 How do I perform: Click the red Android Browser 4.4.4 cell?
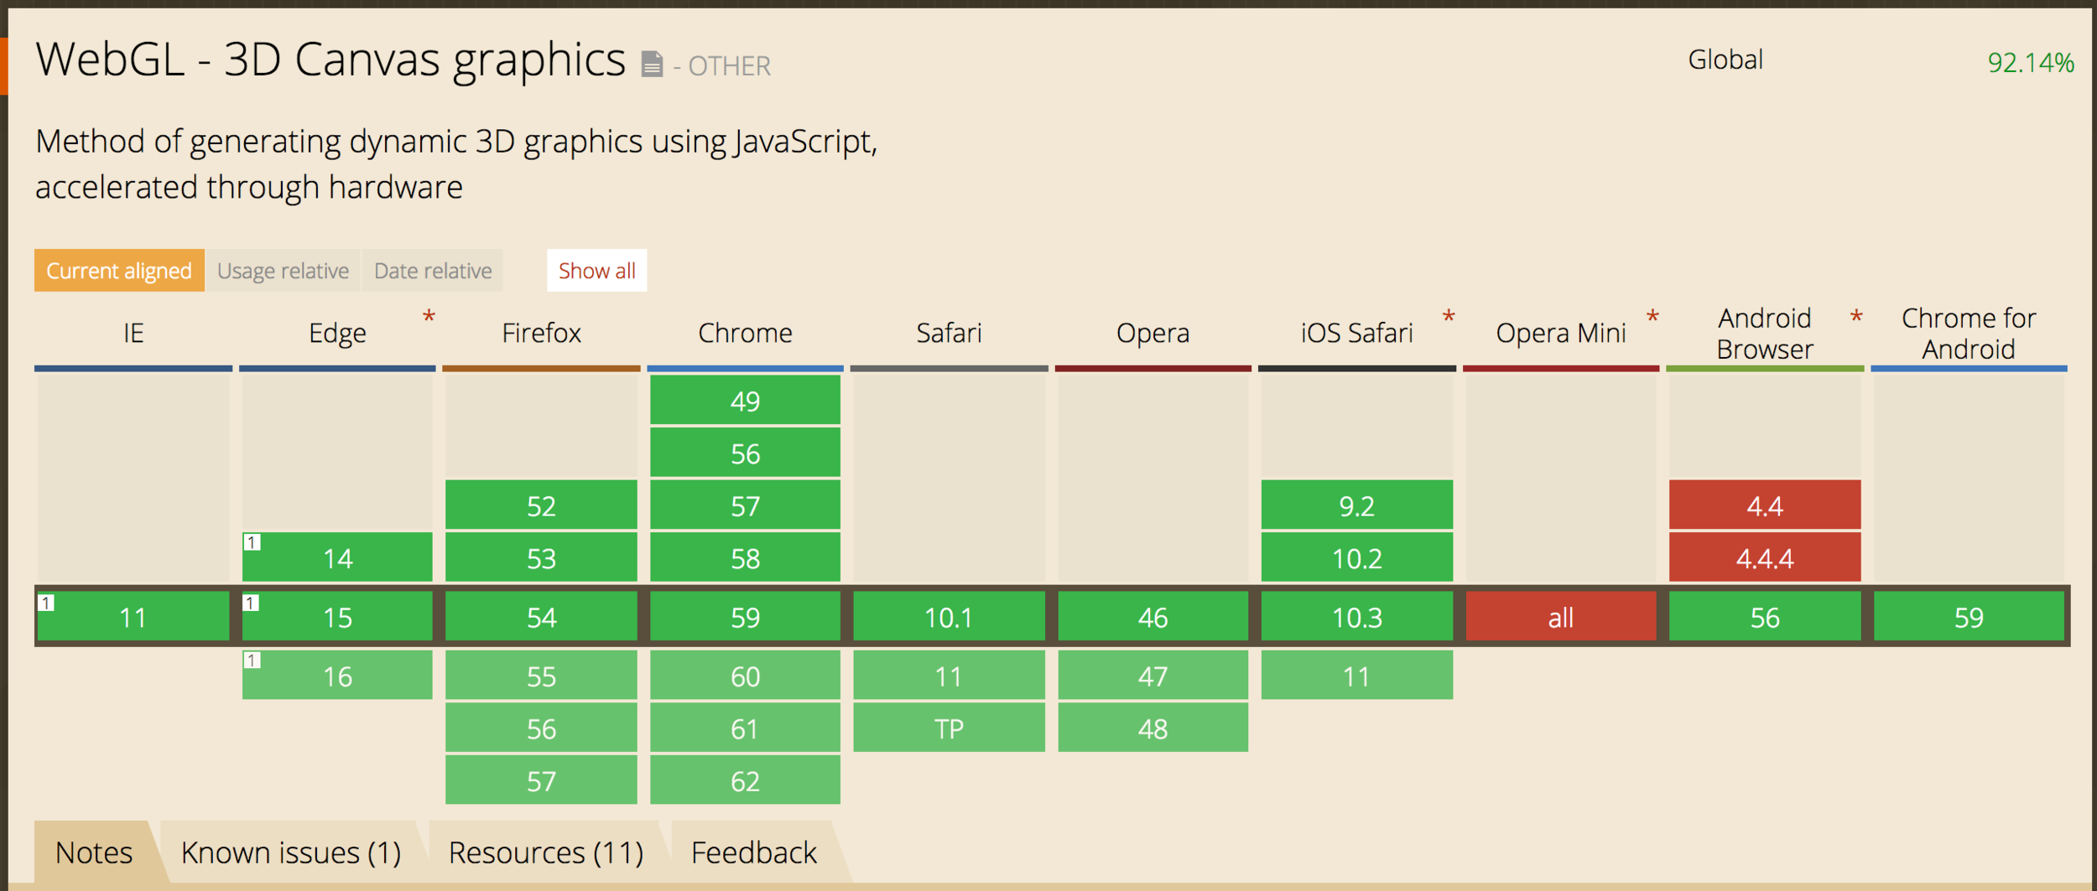pyautogui.click(x=1765, y=557)
